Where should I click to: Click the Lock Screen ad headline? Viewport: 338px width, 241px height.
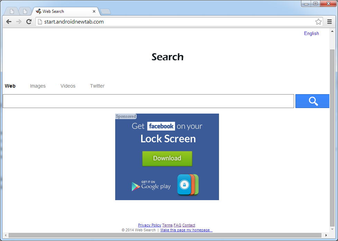click(168, 139)
